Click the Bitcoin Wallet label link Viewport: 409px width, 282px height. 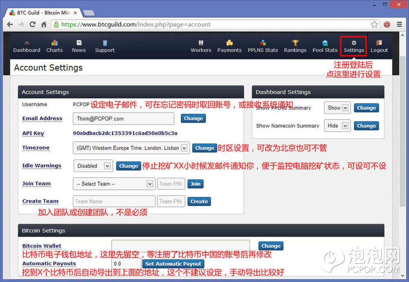tap(42, 246)
